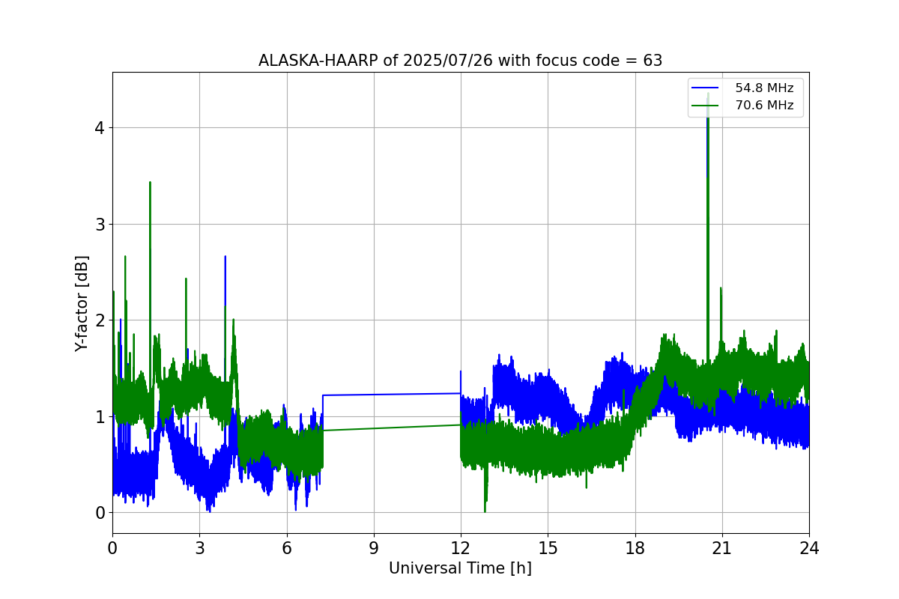Click y-axis tick label 4
This screenshot has height=599, width=899.
(x=100, y=127)
